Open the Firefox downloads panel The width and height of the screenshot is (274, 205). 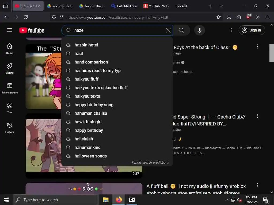[229, 17]
